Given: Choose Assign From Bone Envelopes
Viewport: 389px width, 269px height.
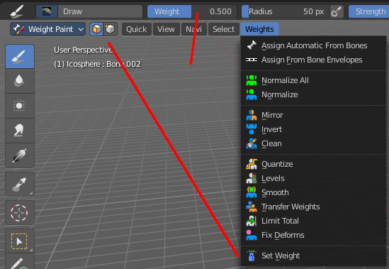Looking at the screenshot, I should click(x=314, y=60).
